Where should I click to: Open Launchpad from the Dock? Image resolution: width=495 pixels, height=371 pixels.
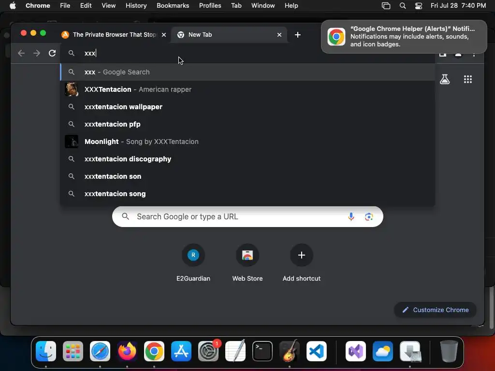coord(73,351)
